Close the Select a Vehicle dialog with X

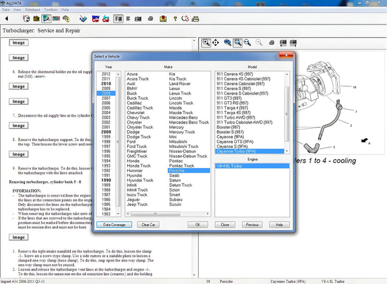(x=286, y=55)
